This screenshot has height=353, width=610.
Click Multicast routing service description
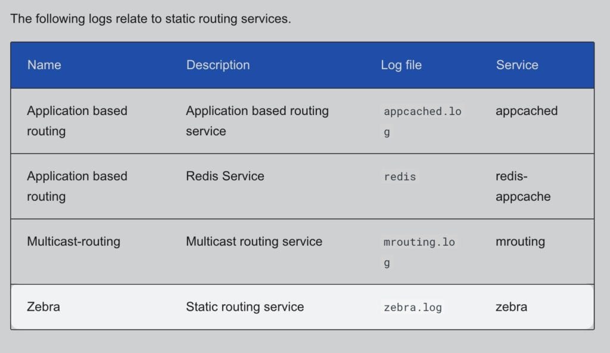point(254,242)
